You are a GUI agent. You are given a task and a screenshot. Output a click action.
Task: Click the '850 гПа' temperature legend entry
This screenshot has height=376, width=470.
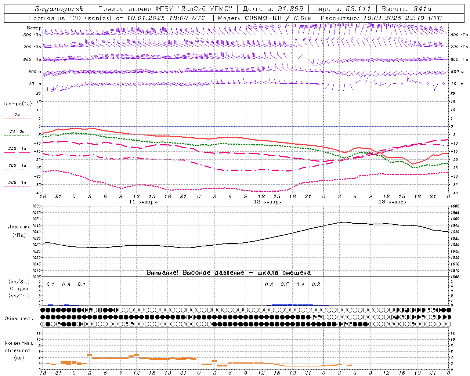[17, 149]
